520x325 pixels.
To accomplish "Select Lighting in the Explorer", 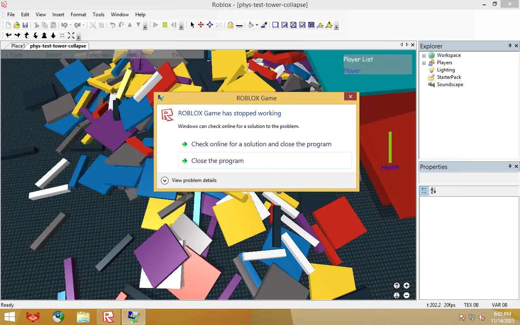I will click(x=446, y=70).
